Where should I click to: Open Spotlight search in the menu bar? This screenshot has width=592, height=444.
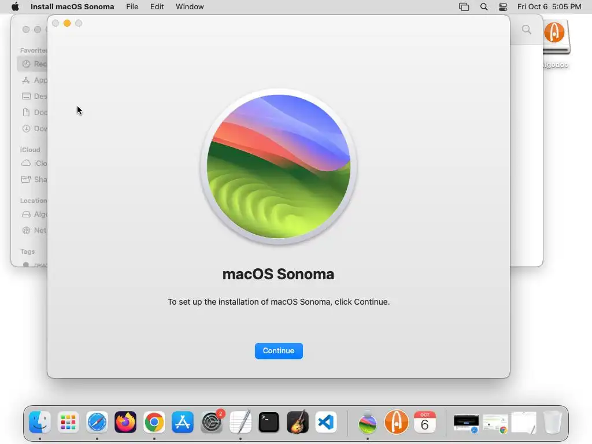[484, 7]
